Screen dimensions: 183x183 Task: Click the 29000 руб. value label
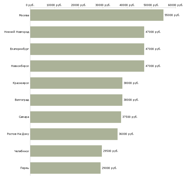[x=109, y=168]
